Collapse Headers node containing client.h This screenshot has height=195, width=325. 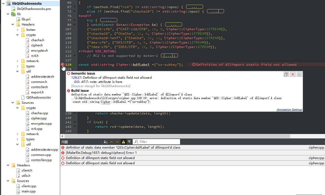pos(8,165)
